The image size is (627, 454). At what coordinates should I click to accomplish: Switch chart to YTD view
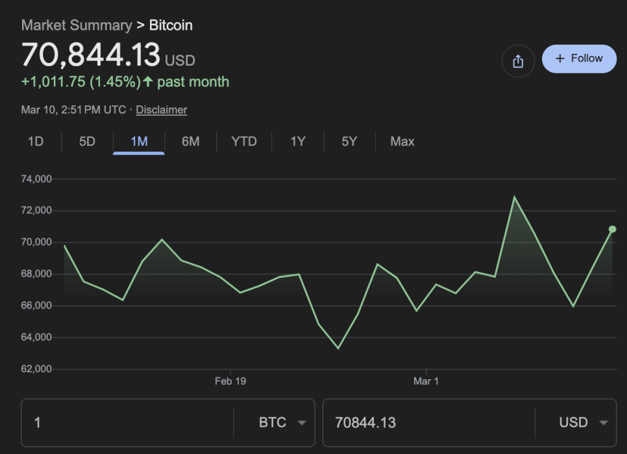tap(244, 142)
